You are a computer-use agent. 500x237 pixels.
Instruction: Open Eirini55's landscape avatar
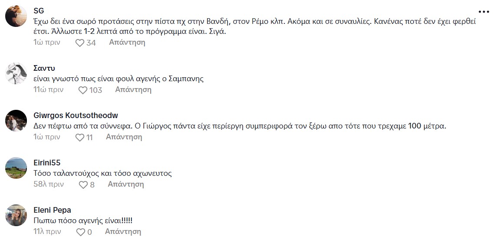pos(16,168)
